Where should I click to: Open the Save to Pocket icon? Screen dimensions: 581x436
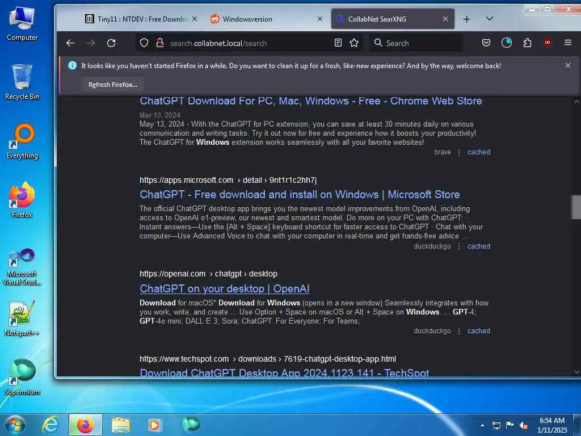486,43
